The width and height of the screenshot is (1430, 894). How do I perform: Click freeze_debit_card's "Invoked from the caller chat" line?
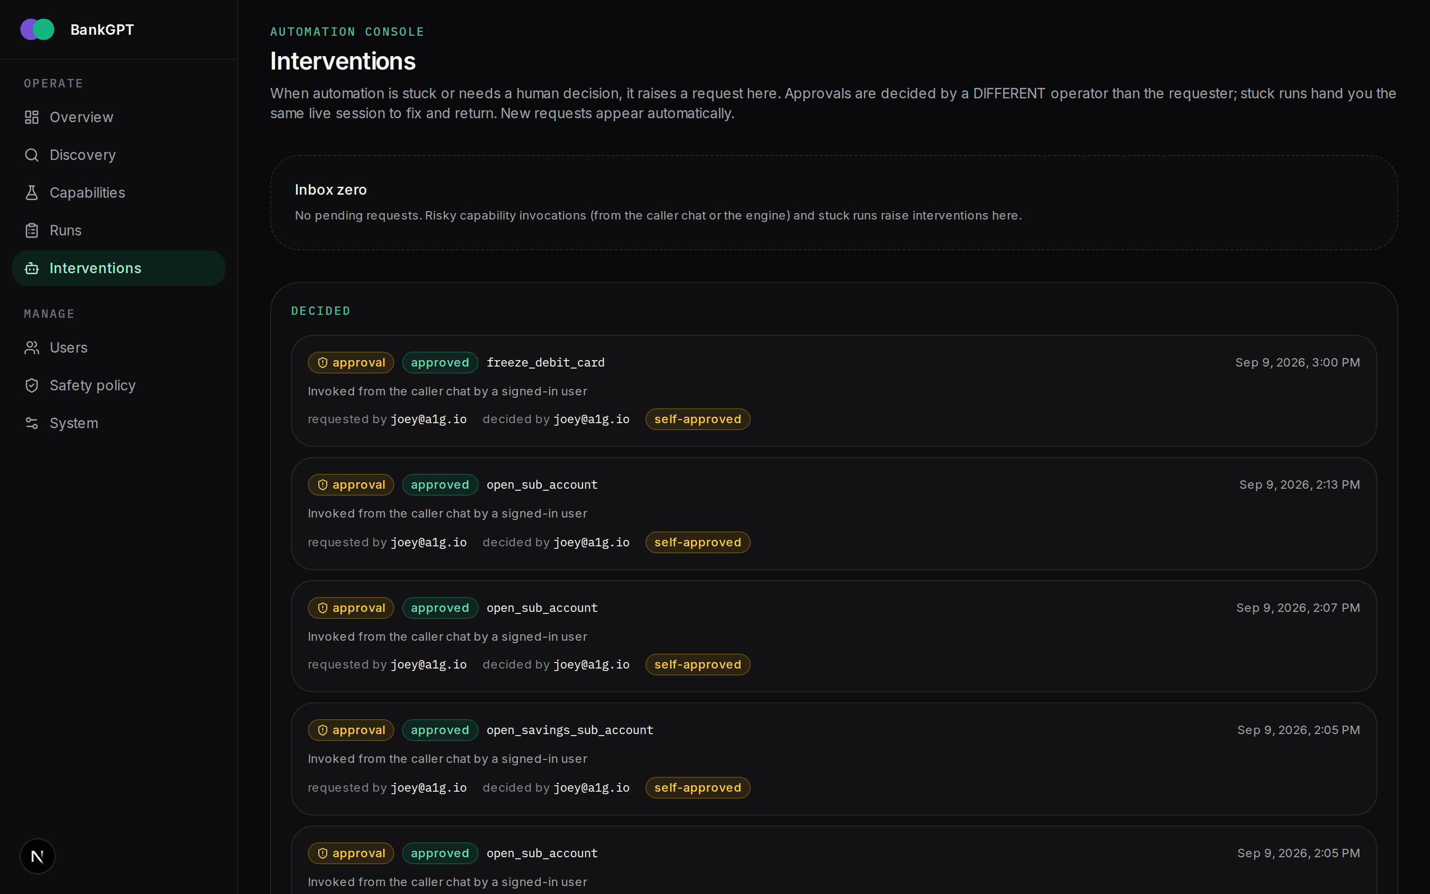(x=447, y=391)
